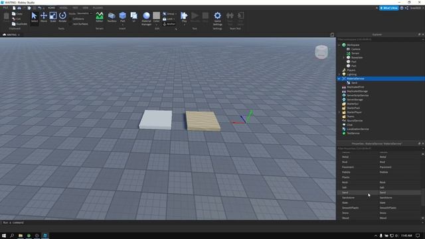Activate the Rotate tool

(62, 17)
